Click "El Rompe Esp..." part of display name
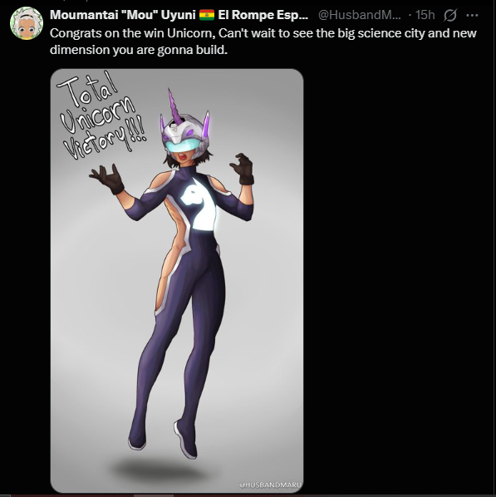Viewport: 496px width, 497px height. (x=263, y=15)
